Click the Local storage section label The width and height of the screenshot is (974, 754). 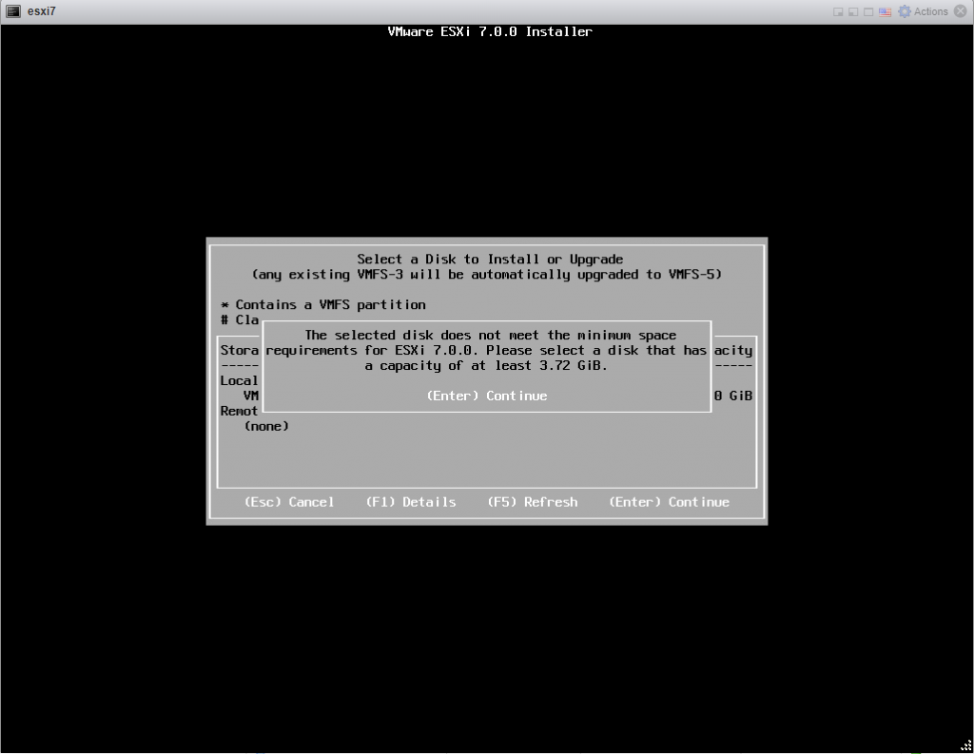(x=239, y=380)
